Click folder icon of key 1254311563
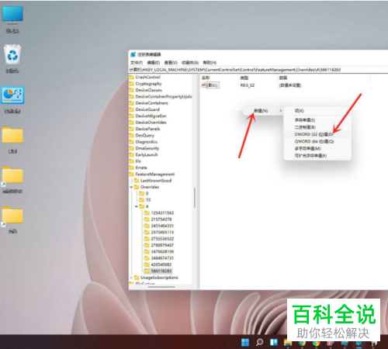This screenshot has width=388, height=349. (x=147, y=213)
